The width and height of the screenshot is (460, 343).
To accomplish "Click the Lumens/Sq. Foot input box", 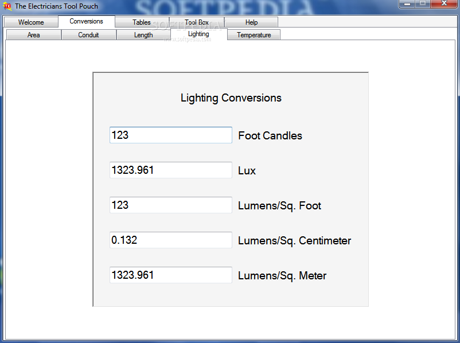I will pyautogui.click(x=171, y=205).
